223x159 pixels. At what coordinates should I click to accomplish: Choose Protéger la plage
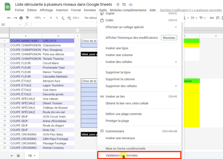pos(139,121)
